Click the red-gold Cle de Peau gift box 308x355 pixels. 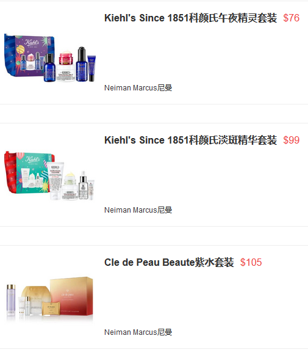pos(71,296)
